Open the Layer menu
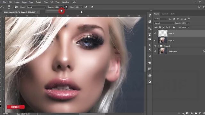205x115 pixels. pyautogui.click(x=24, y=2)
